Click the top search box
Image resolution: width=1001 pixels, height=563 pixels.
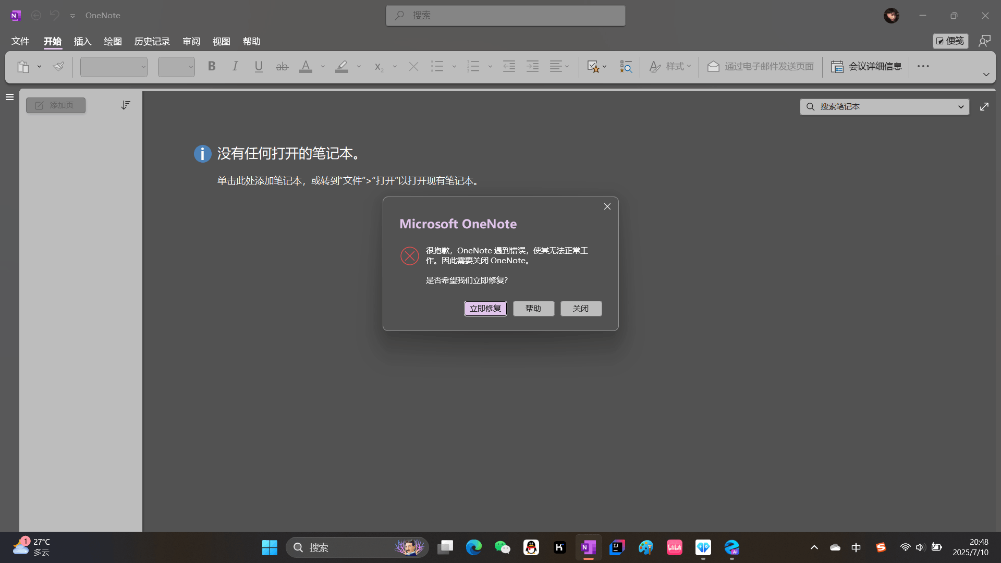tap(505, 16)
